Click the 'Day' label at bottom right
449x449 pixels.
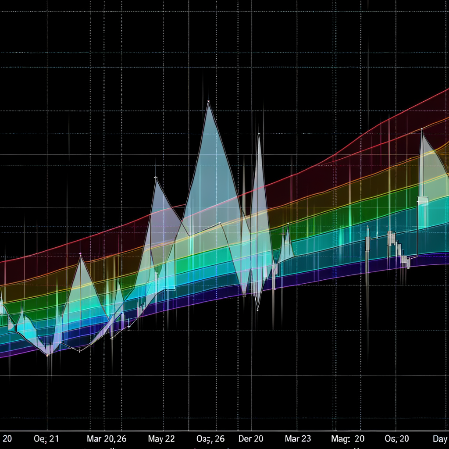pos(440,438)
